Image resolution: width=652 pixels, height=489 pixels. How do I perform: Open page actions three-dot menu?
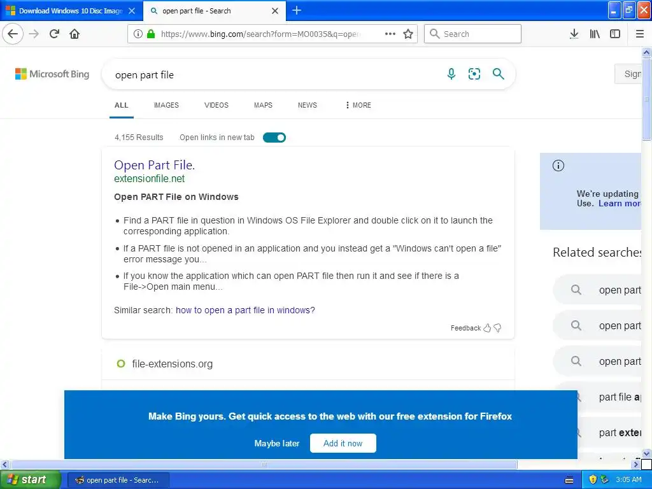coord(390,34)
